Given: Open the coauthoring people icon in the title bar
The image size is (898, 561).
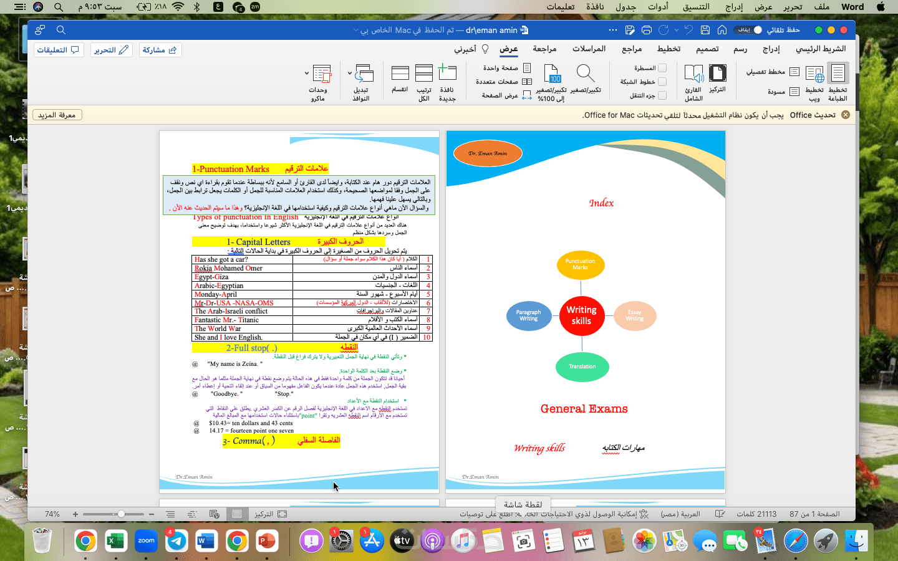Looking at the screenshot, I should pos(40,30).
